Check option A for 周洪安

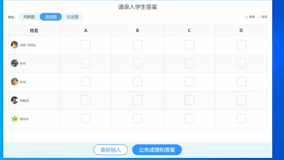[x=86, y=119]
